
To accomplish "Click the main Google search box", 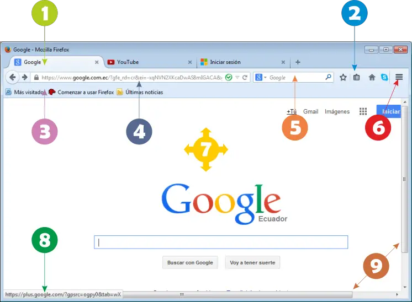I will (x=221, y=242).
